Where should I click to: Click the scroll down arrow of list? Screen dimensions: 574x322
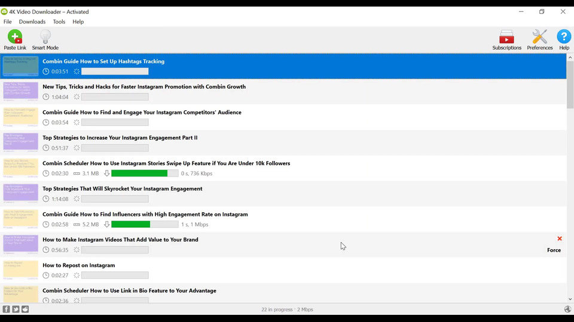coord(570,299)
